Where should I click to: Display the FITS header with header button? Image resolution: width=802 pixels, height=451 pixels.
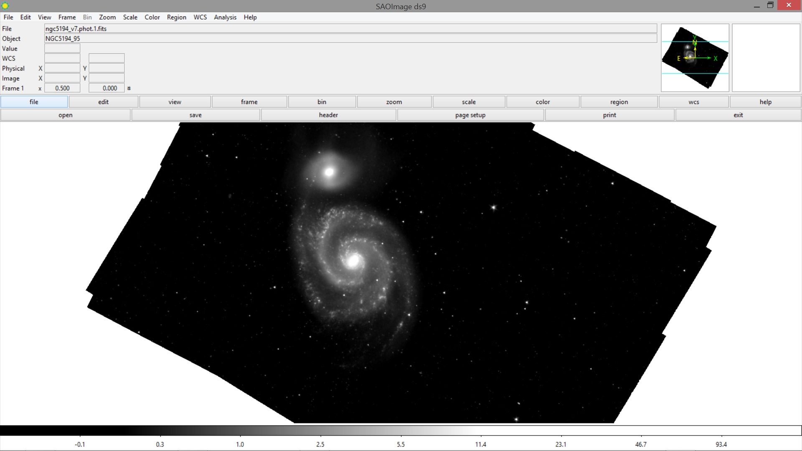328,115
